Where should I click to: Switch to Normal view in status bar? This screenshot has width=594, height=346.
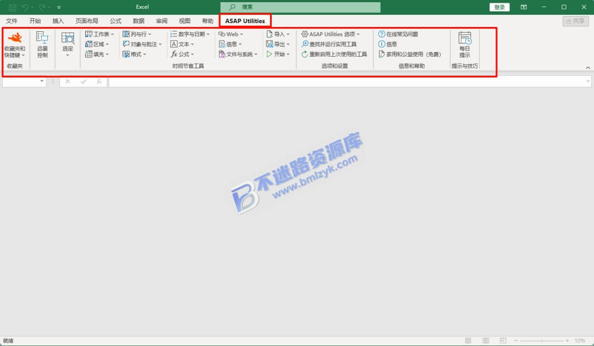click(x=468, y=340)
